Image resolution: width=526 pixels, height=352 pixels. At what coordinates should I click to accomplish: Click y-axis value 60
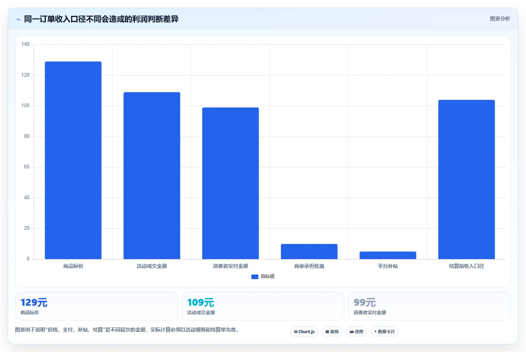click(27, 167)
